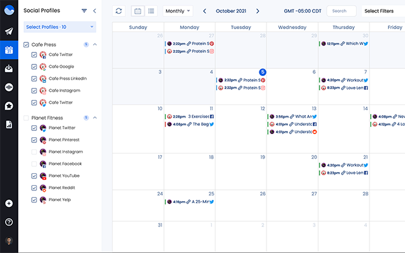Refresh the calendar with the reload icon
Screen dimensions: 405x253
tap(119, 11)
